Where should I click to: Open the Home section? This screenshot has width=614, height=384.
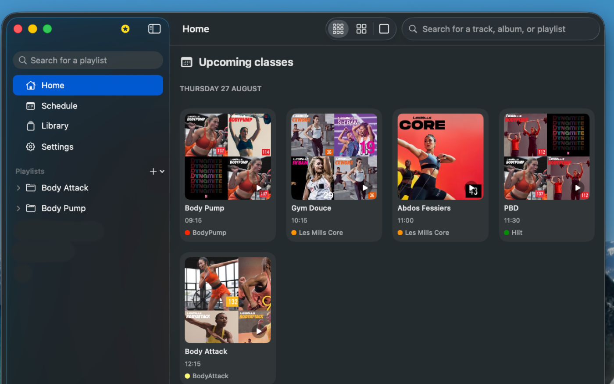[x=88, y=85]
